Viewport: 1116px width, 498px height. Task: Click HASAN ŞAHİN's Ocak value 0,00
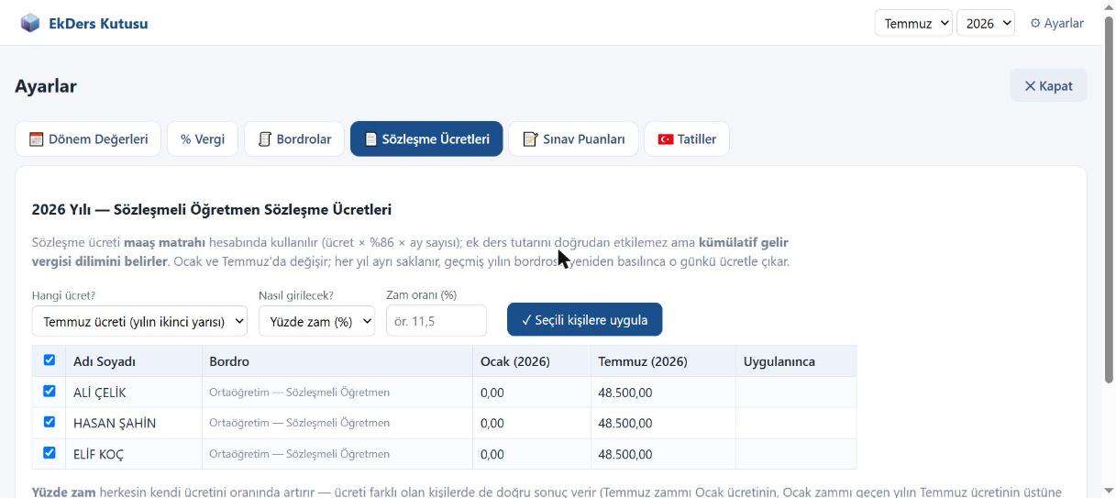click(492, 424)
